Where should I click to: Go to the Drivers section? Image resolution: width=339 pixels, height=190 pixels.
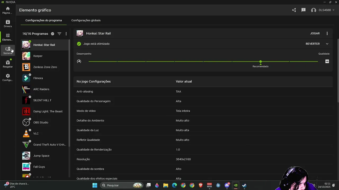point(8,24)
